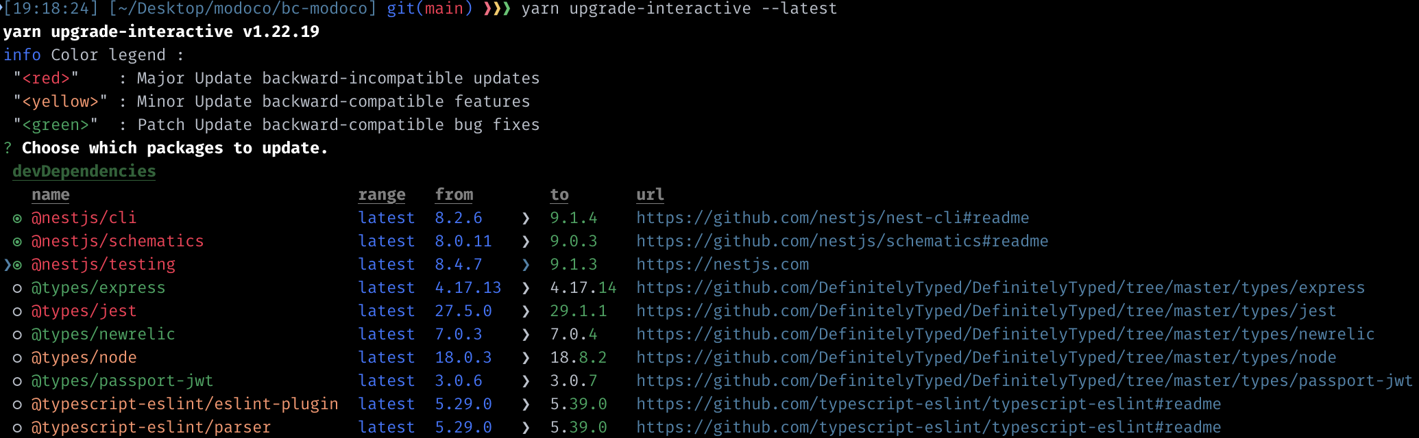
Task: Click the target version 4.17.14
Action: point(583,287)
